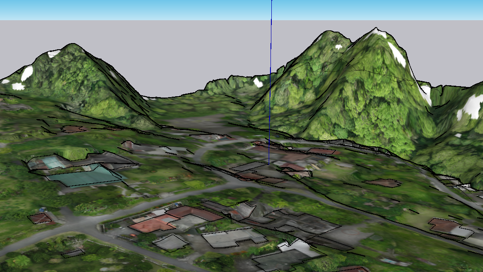
Task: Select the small brown footprint below left mountain
Action: (x=73, y=129)
